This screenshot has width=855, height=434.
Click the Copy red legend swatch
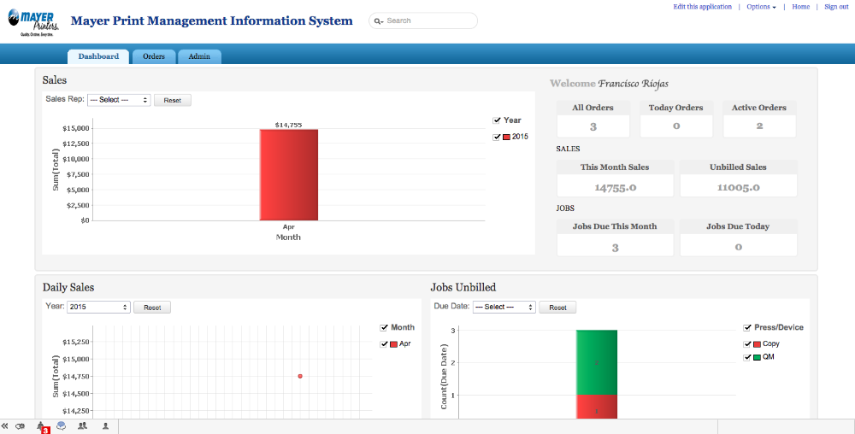[757, 344]
